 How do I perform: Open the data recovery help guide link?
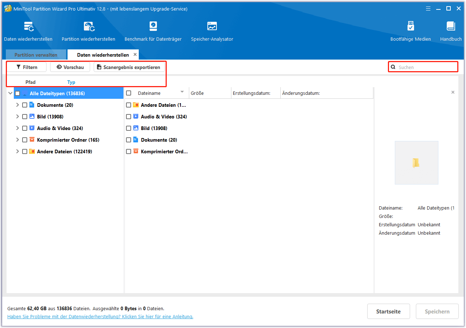tap(100, 316)
